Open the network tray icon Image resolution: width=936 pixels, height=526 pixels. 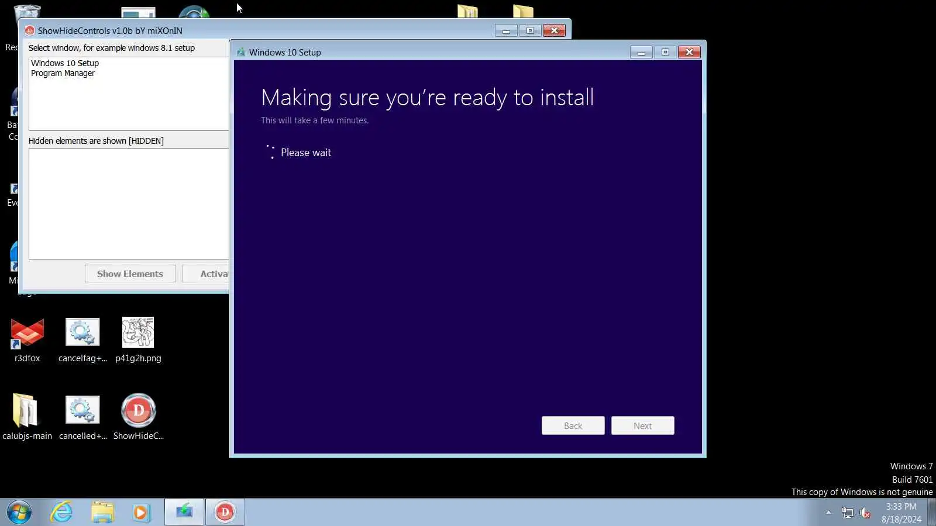click(x=847, y=513)
